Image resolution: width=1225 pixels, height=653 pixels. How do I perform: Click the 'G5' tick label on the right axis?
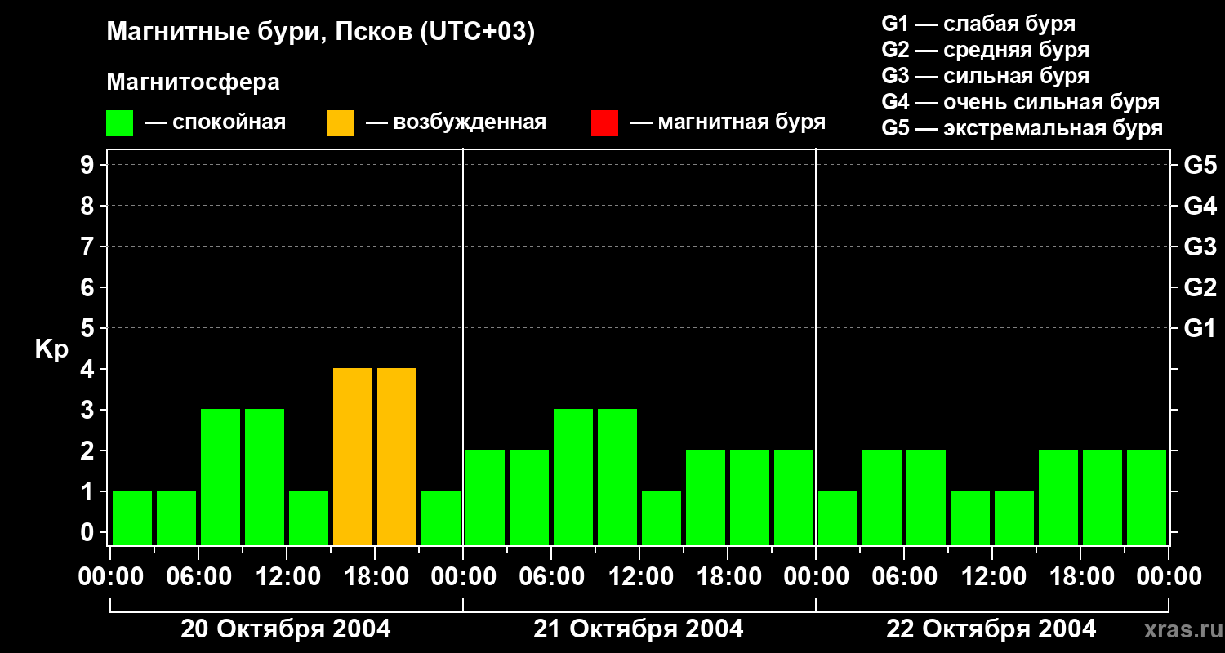coord(1200,165)
